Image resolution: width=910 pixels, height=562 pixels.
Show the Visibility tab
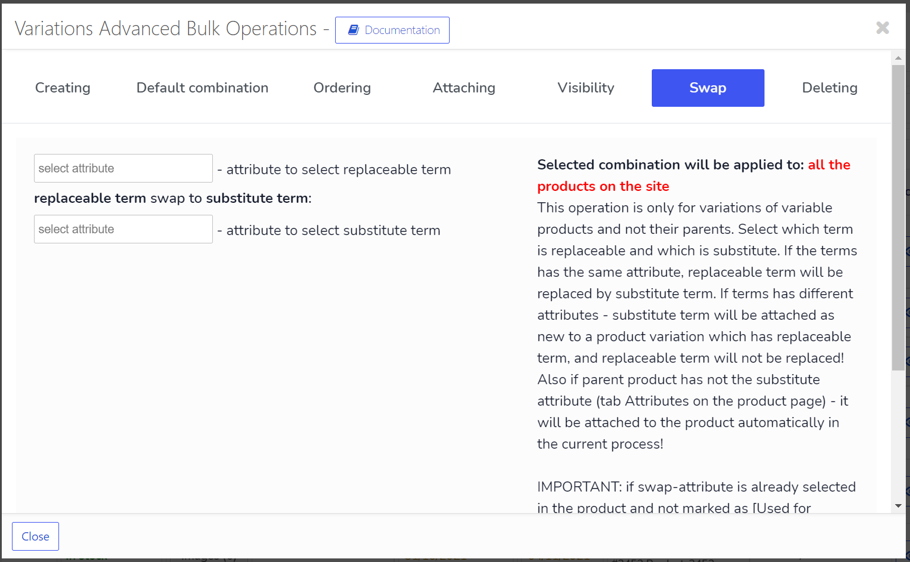(586, 88)
